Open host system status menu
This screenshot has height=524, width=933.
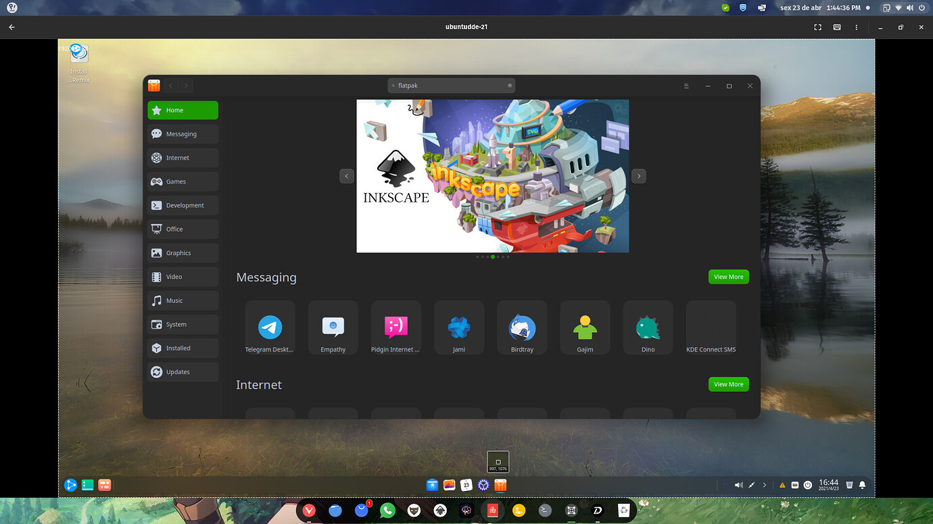[905, 8]
